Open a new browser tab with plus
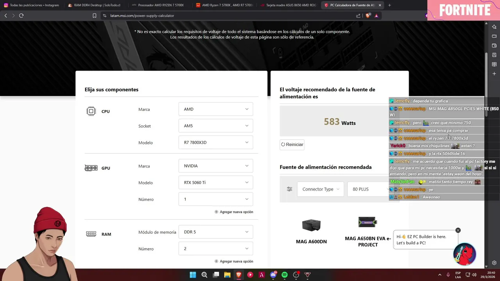The width and height of the screenshot is (500, 281). coord(389,5)
